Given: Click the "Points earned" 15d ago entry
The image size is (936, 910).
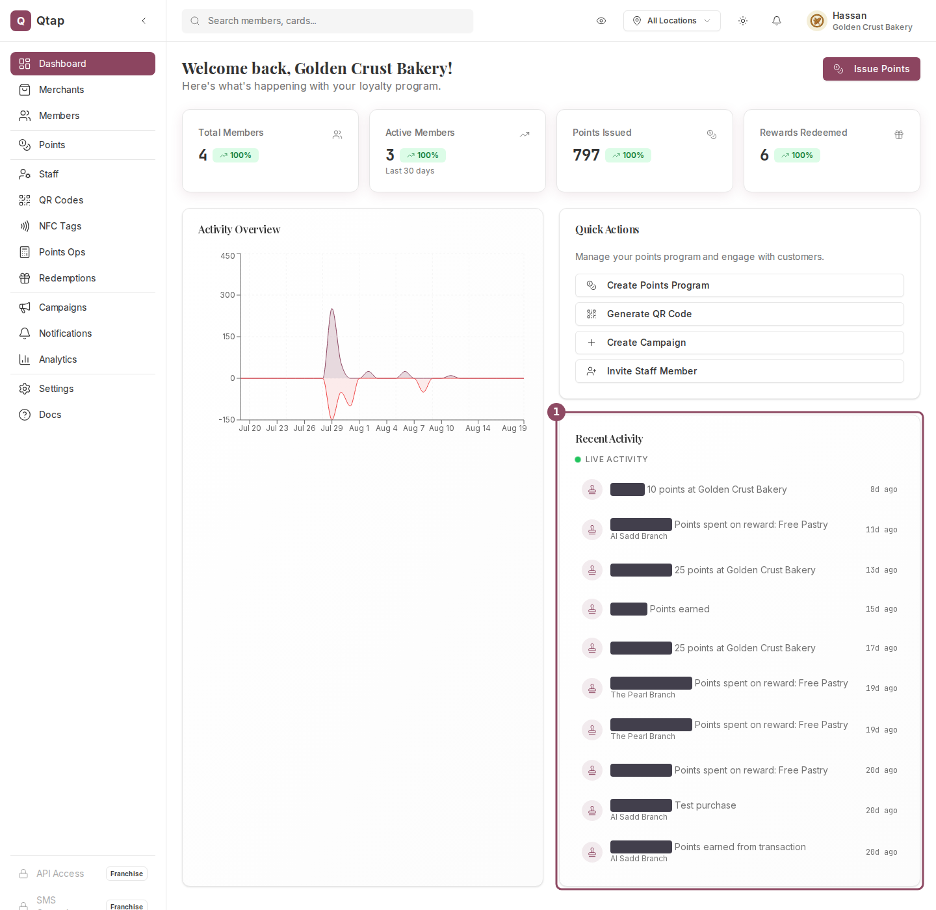Looking at the screenshot, I should (x=740, y=609).
